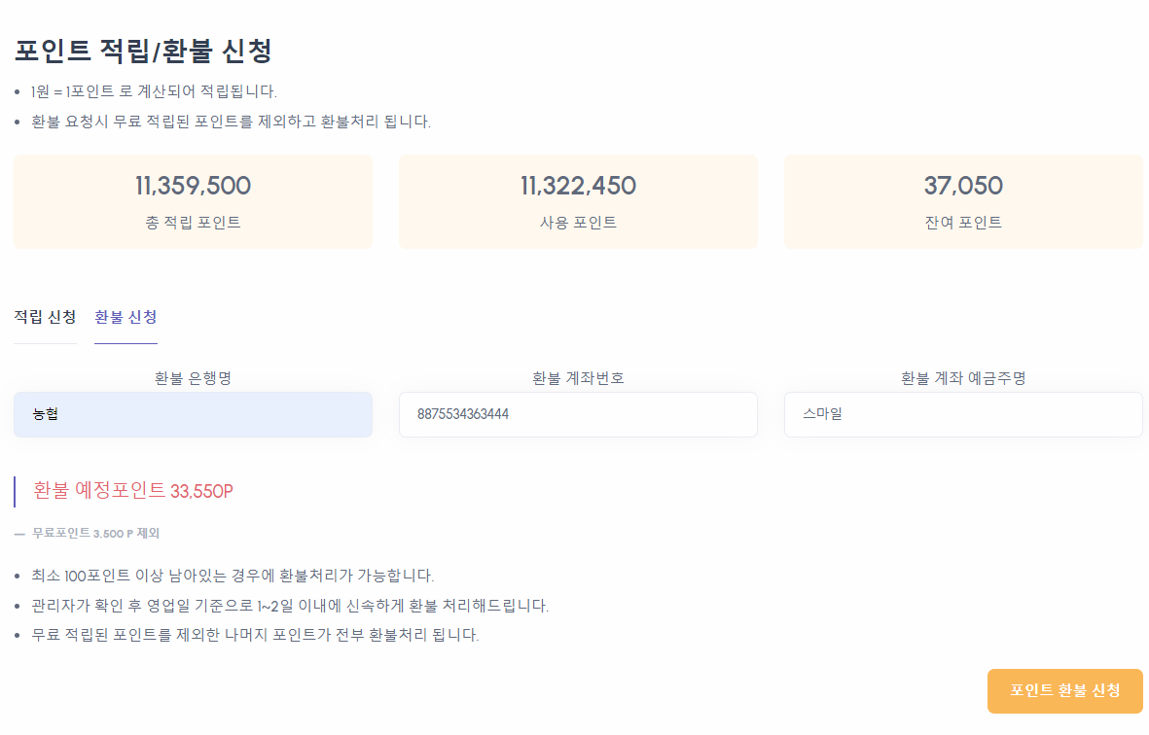Select the 사용 포인트 card showing 11,322,450
This screenshot has width=1149, height=735.
[578, 201]
